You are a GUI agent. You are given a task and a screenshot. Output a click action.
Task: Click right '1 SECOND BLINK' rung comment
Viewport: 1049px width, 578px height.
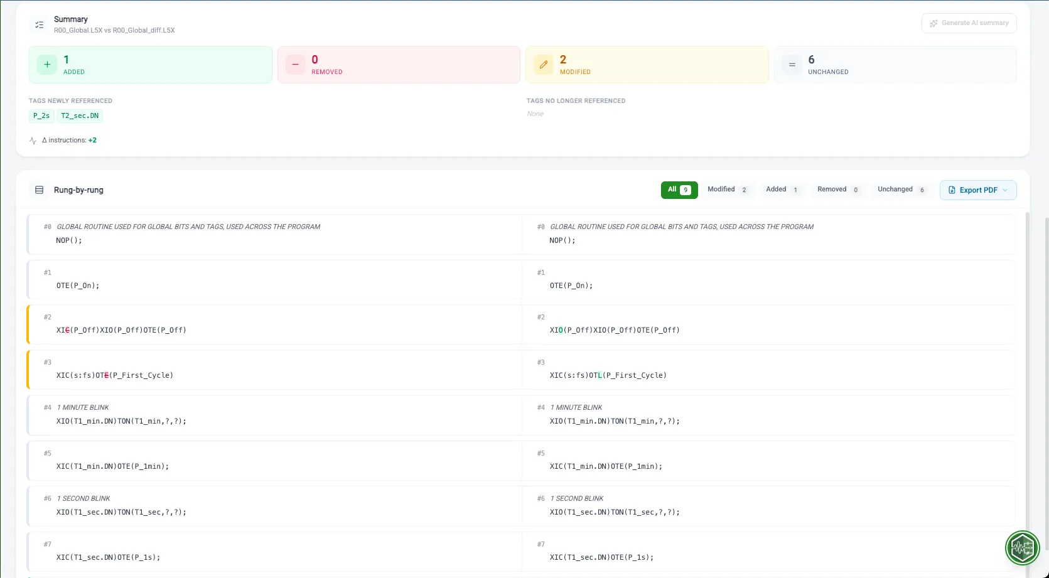tap(577, 498)
